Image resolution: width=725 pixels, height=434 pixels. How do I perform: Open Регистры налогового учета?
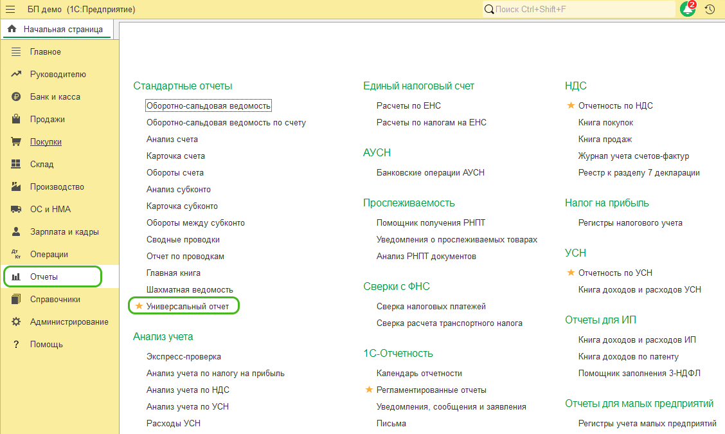(x=631, y=223)
